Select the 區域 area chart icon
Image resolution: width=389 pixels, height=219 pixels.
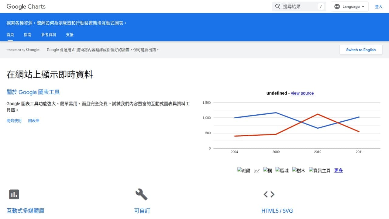pos(282,171)
